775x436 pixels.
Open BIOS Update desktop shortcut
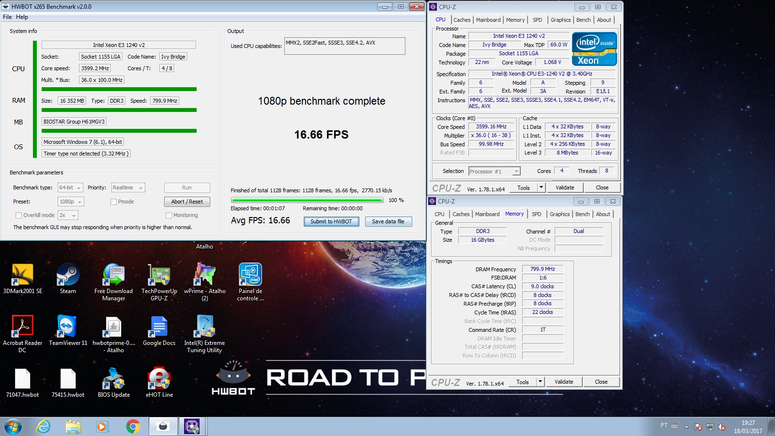(113, 383)
